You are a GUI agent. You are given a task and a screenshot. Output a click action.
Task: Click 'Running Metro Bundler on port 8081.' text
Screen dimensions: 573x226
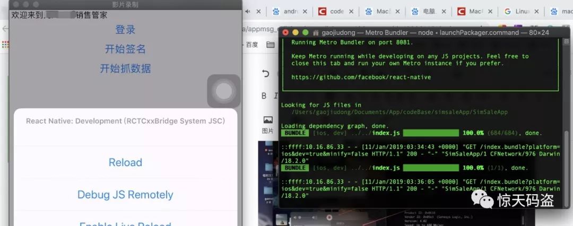pyautogui.click(x=352, y=42)
